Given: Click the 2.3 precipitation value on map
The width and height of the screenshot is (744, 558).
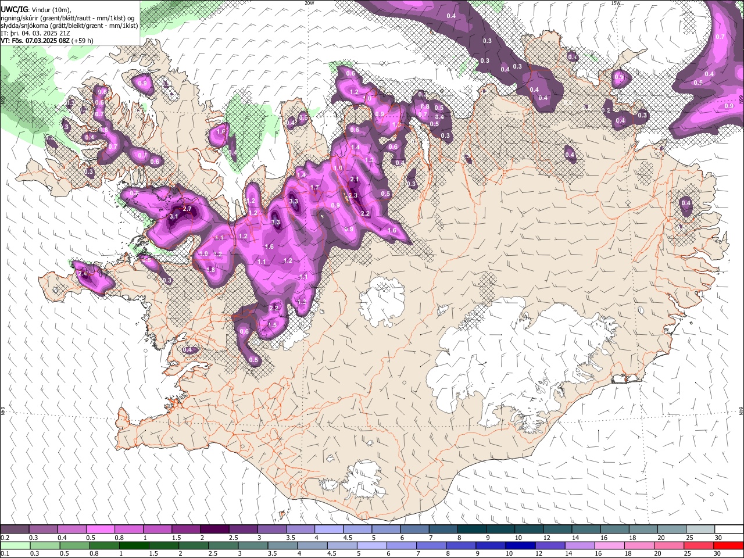Looking at the screenshot, I should [x=352, y=196].
